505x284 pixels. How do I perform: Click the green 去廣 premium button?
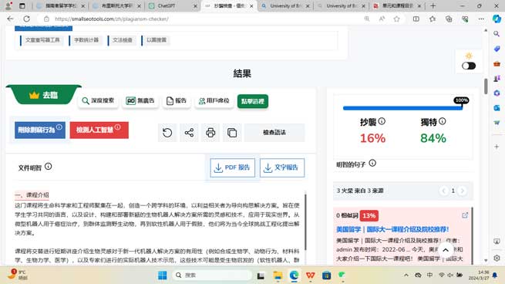(x=44, y=95)
